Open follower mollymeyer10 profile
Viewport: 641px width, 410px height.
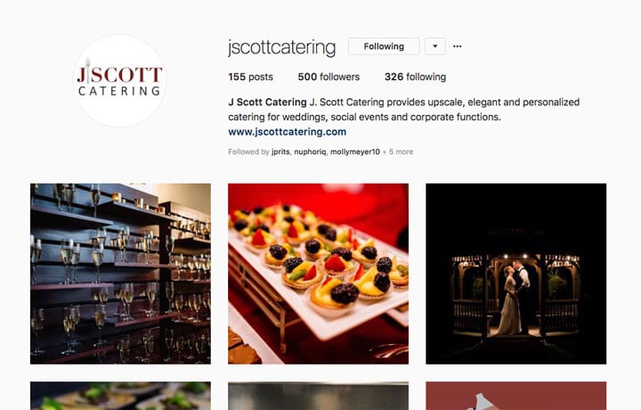click(355, 152)
